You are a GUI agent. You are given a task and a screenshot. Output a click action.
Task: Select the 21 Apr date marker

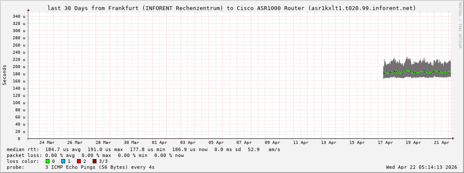tap(442, 143)
